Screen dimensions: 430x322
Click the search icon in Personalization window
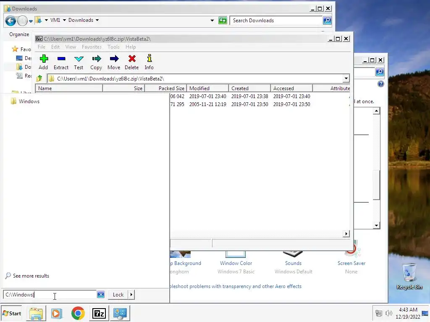380,72
